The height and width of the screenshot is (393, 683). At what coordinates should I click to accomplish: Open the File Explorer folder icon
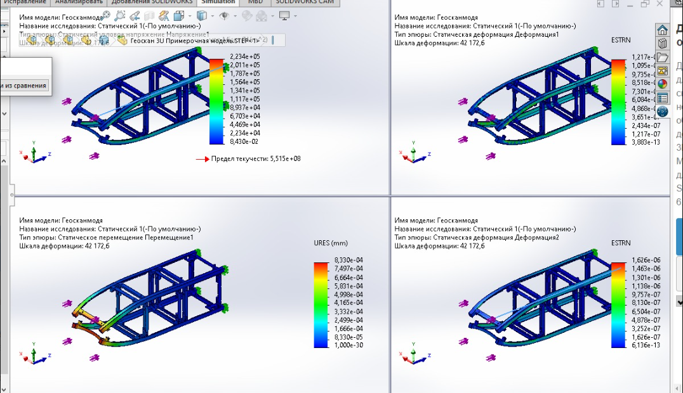(x=662, y=57)
